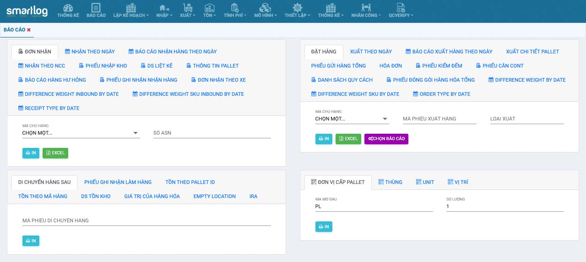Screen dimensions: 586x262
Task: Open Receipt Type By Date tab
Action: pos(49,108)
